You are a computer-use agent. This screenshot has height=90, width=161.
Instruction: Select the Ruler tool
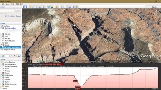[x=62, y=7]
